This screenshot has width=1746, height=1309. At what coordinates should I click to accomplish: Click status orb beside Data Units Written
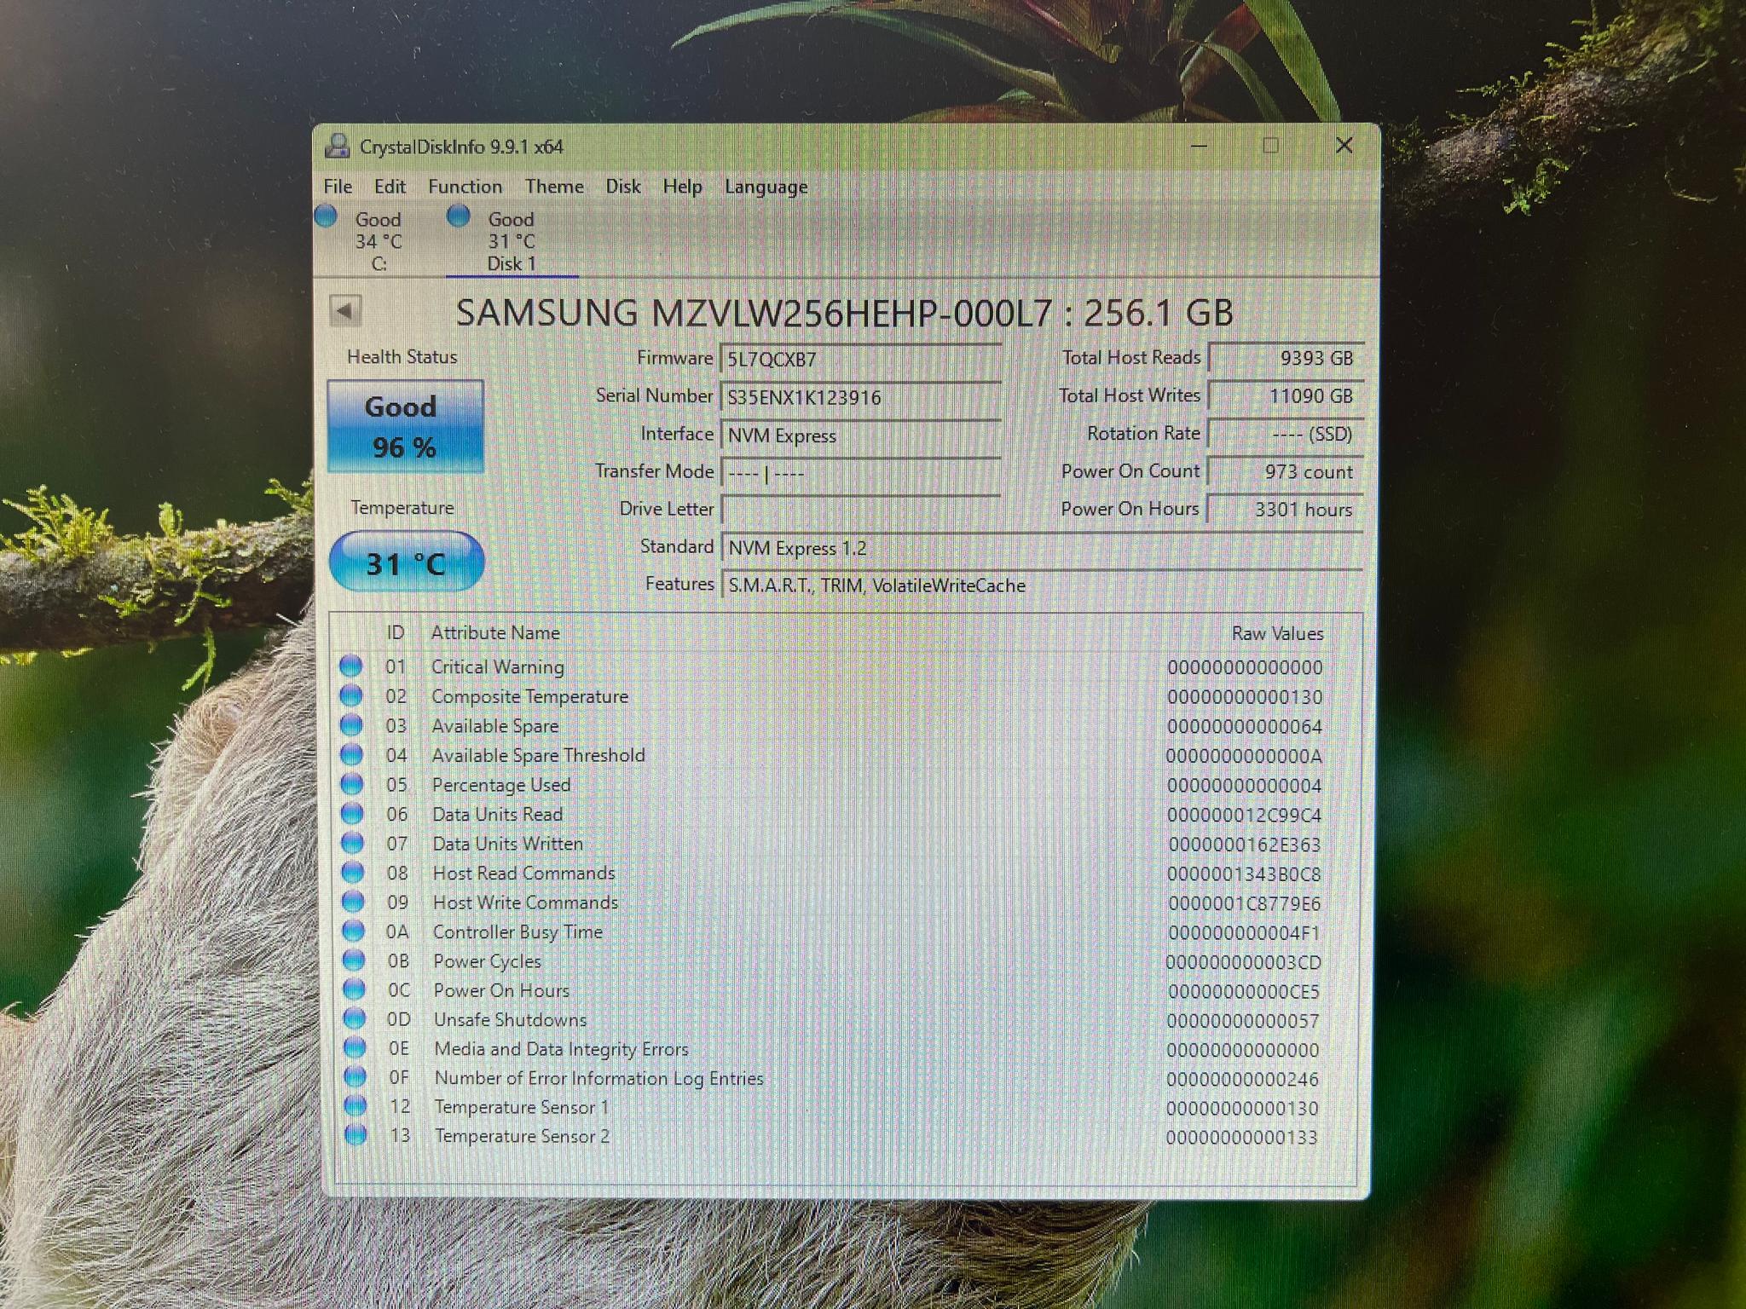pos(352,843)
